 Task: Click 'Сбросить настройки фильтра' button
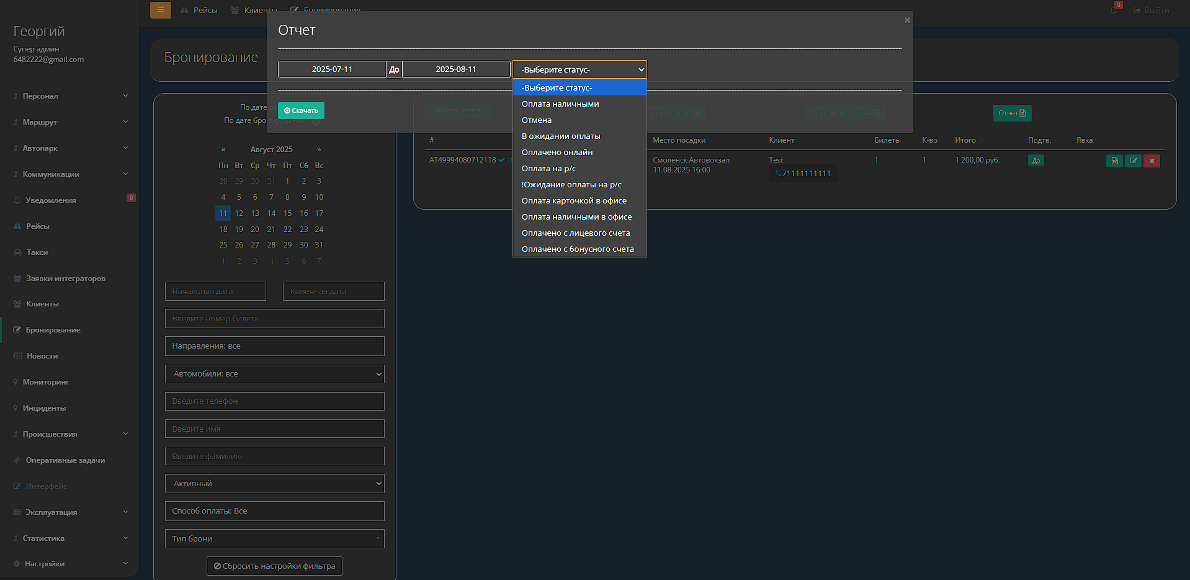[274, 566]
